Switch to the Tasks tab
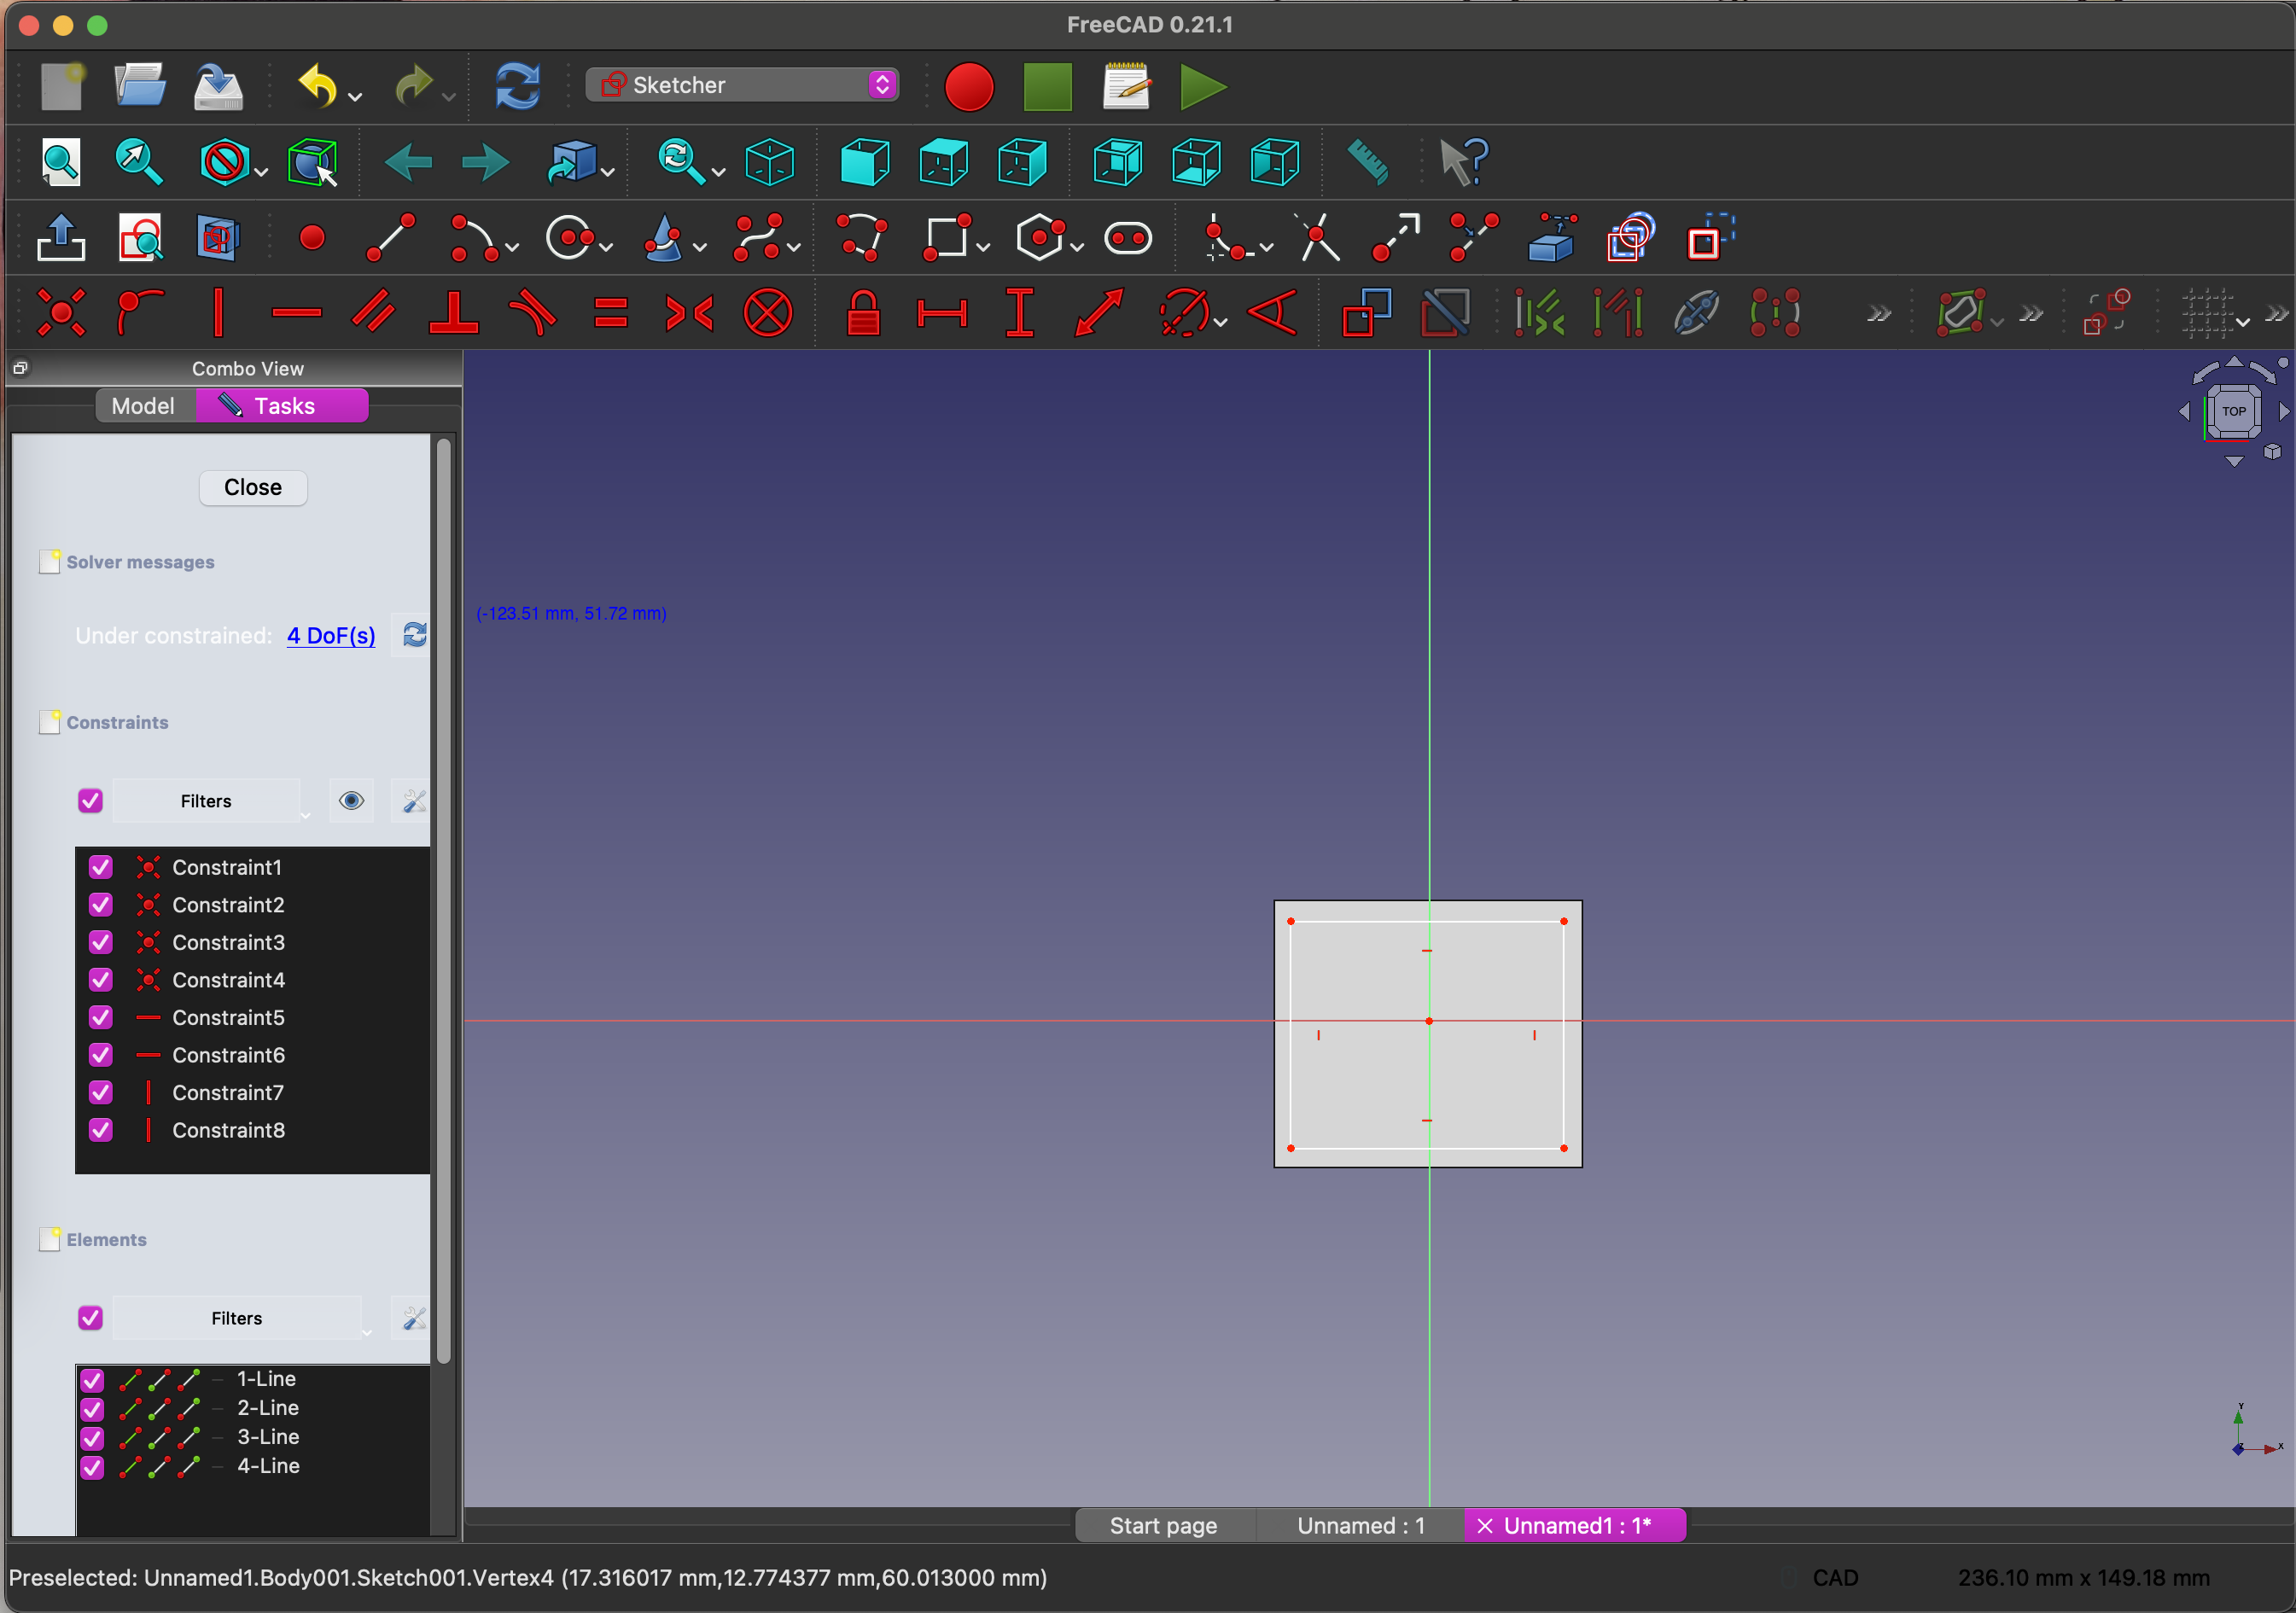The width and height of the screenshot is (2296, 1613). (x=282, y=406)
